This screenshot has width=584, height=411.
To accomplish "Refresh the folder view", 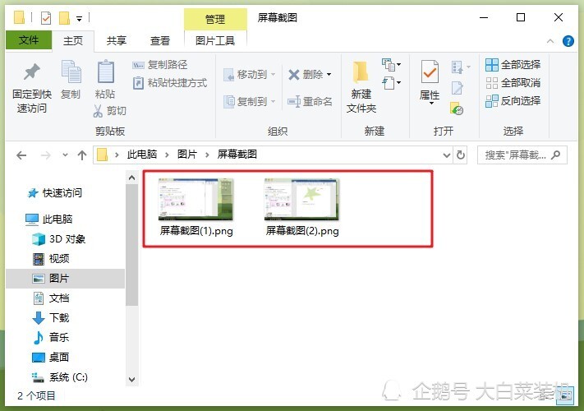I will (461, 155).
